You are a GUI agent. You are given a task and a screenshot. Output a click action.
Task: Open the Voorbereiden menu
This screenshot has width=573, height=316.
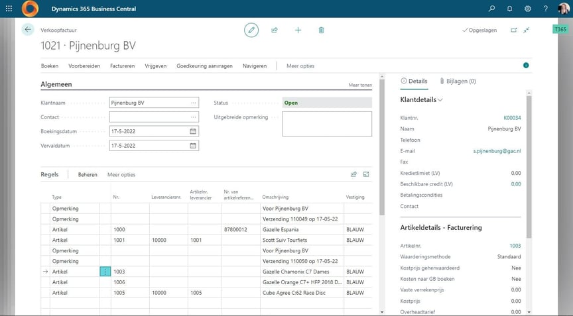84,66
